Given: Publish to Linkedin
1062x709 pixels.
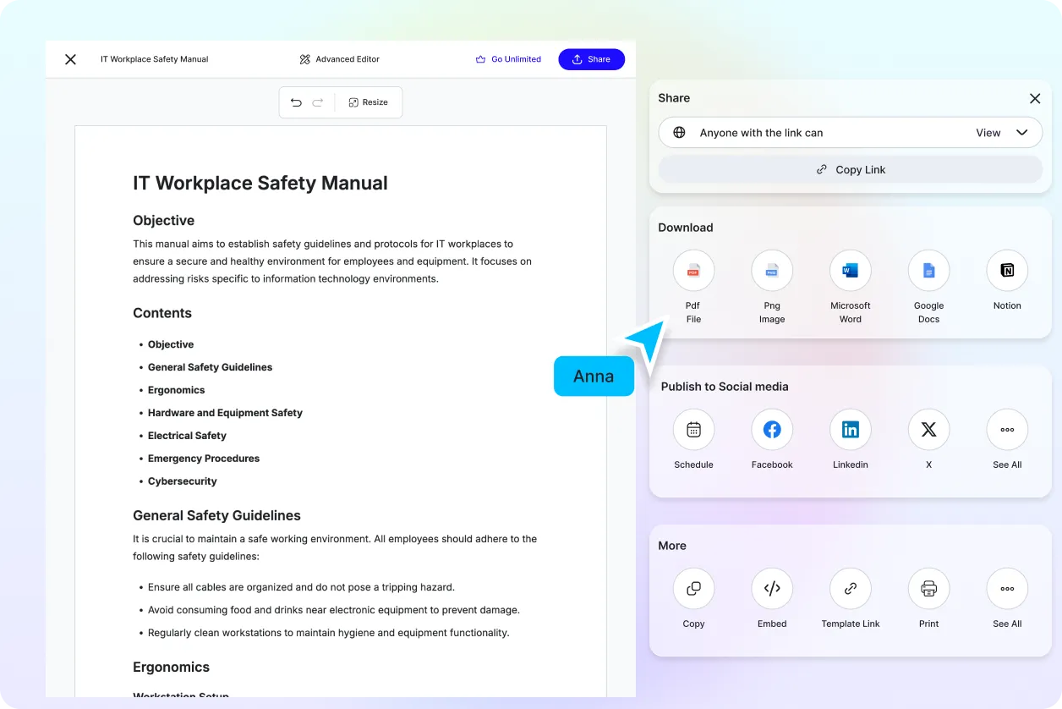Looking at the screenshot, I should pos(850,430).
